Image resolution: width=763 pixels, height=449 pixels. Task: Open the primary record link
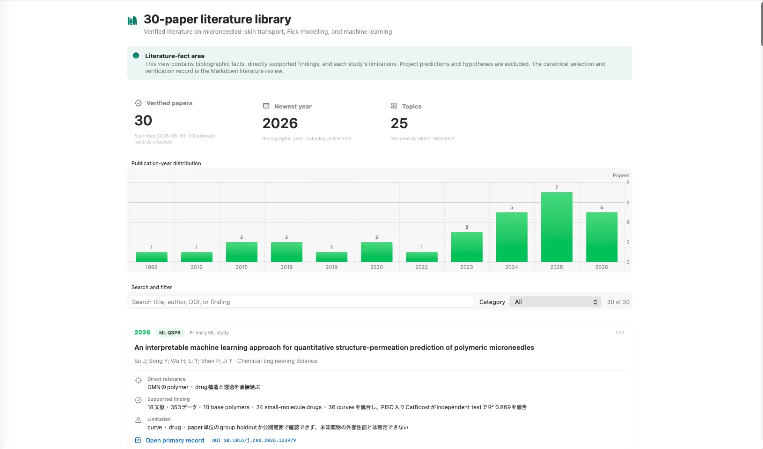[x=175, y=441]
